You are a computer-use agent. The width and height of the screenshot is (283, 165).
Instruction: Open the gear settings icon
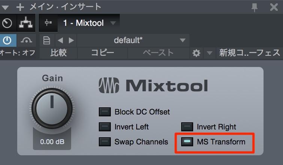point(197,53)
